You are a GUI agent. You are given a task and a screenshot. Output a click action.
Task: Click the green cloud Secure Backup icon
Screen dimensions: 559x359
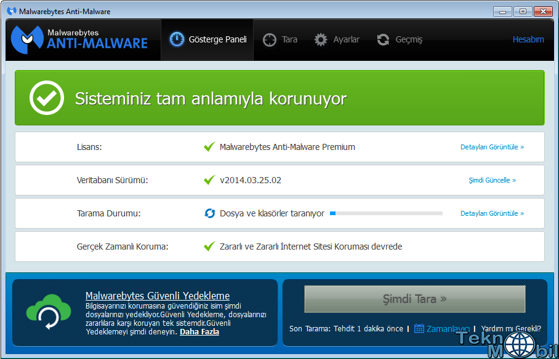pyautogui.click(x=44, y=312)
